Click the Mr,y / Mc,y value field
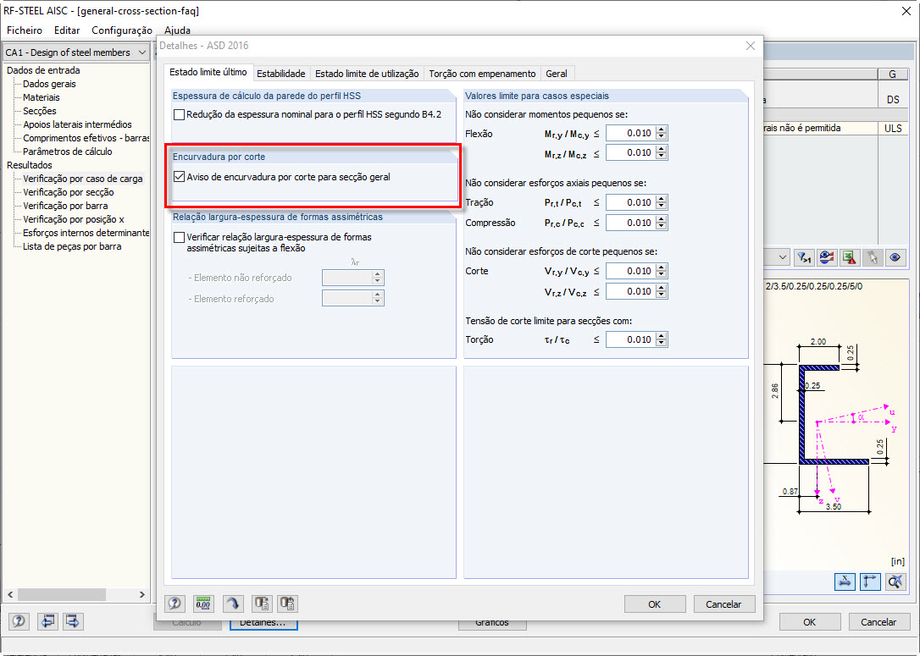The height and width of the screenshot is (656, 920). pos(631,133)
